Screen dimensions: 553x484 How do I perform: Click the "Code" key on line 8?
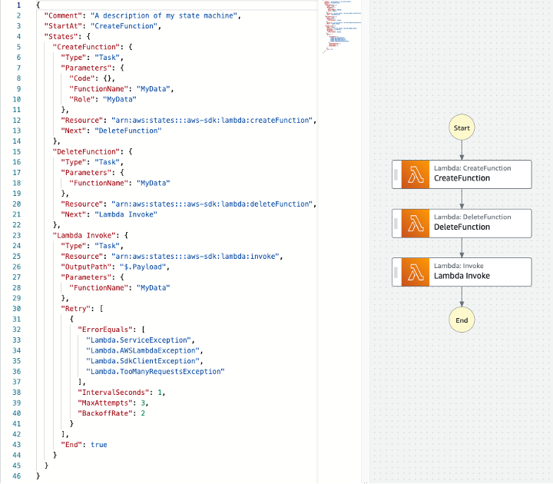pos(82,78)
